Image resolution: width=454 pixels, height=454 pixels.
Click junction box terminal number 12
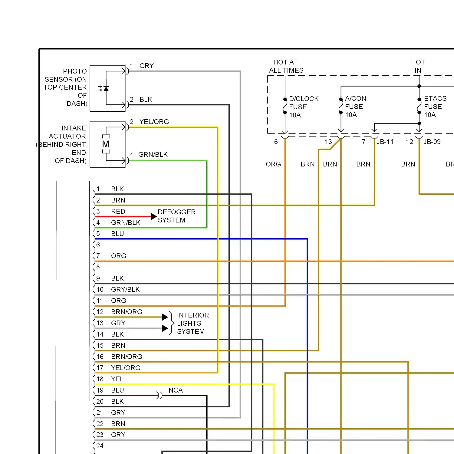click(410, 142)
